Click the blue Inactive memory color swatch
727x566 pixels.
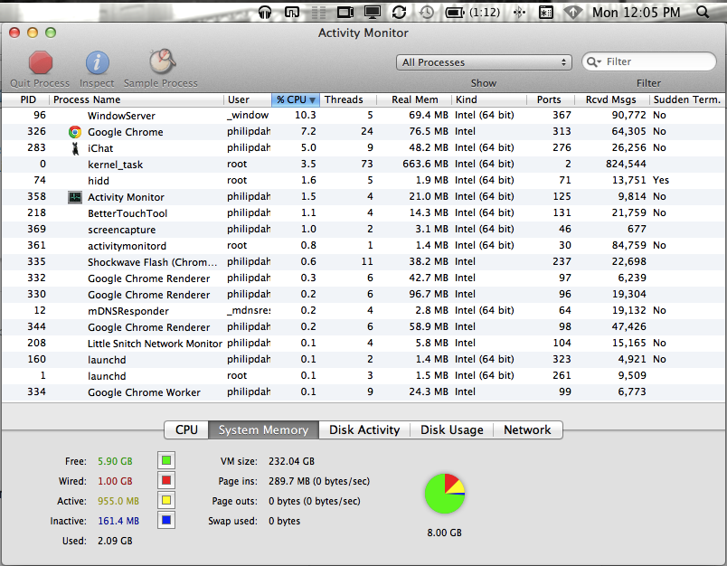pyautogui.click(x=166, y=521)
